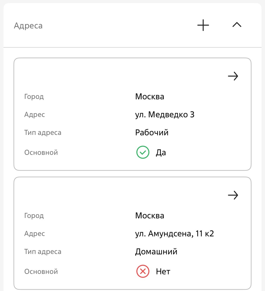Click the ул. Амундсена, 11 к2 address text
The height and width of the screenshot is (291, 265).
coord(174,233)
